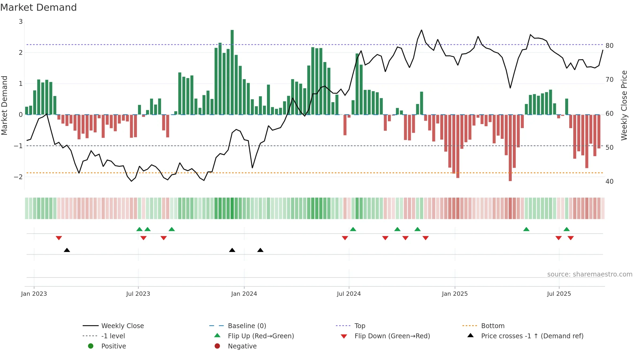The height and width of the screenshot is (361, 642).
Task: Click the Market Demand chart title
Action: [x=39, y=7]
